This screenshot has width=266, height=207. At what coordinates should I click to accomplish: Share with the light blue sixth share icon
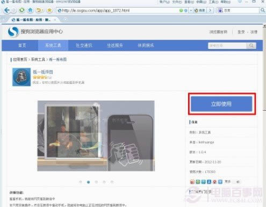(220, 182)
